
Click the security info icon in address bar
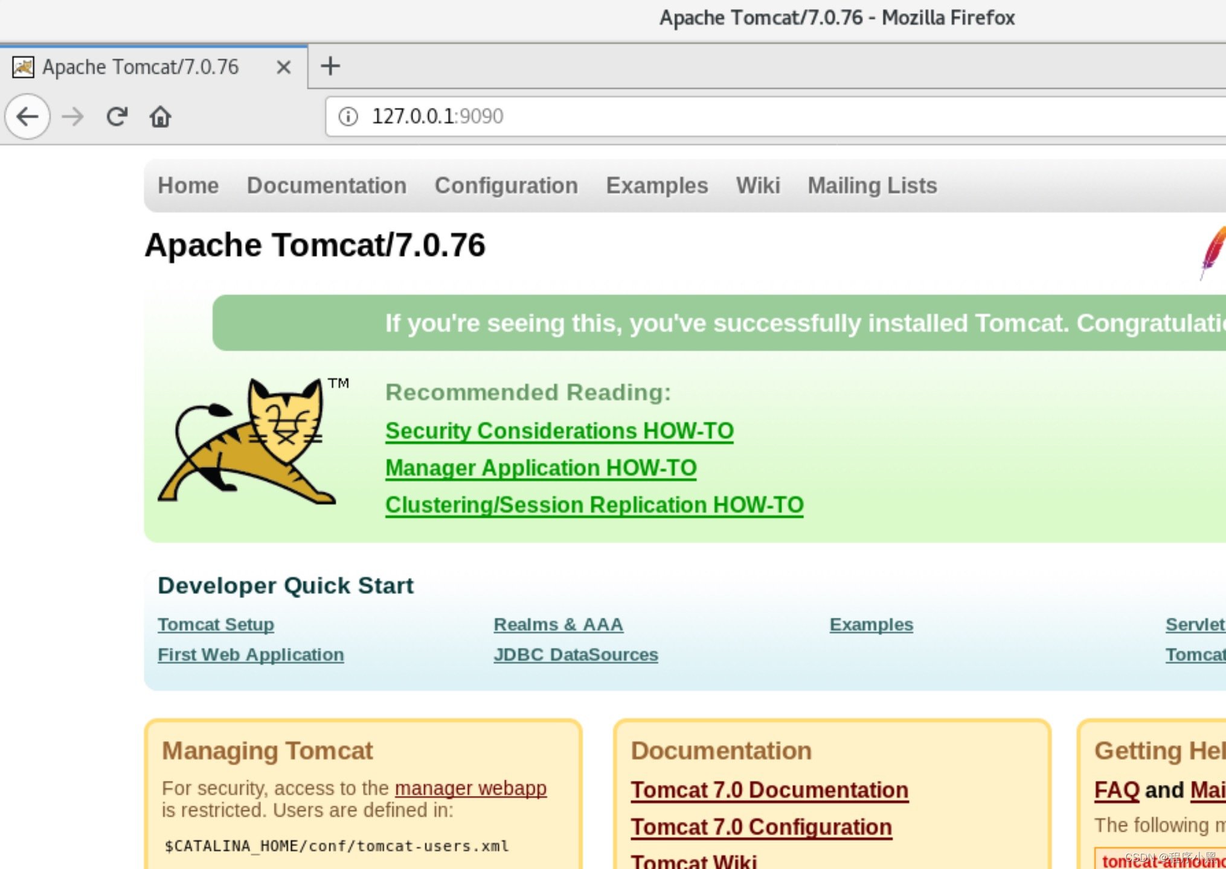pyautogui.click(x=349, y=116)
